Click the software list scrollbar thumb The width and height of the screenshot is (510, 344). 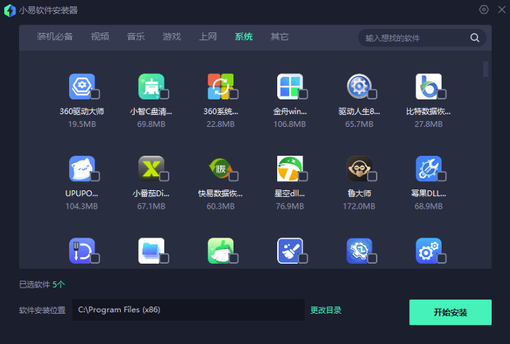[x=485, y=69]
